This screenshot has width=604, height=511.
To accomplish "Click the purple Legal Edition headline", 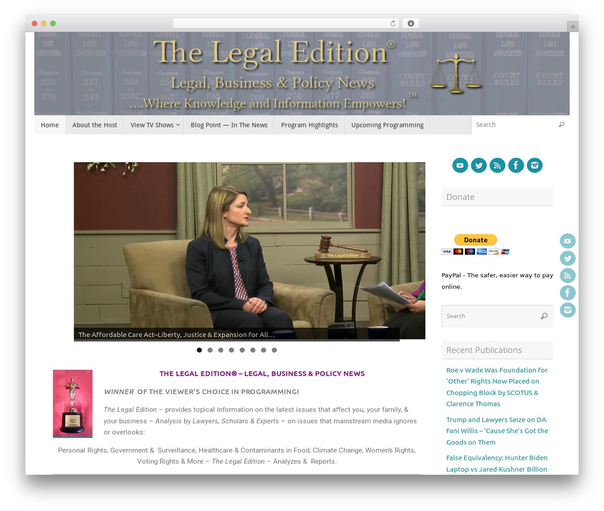I will 262,374.
